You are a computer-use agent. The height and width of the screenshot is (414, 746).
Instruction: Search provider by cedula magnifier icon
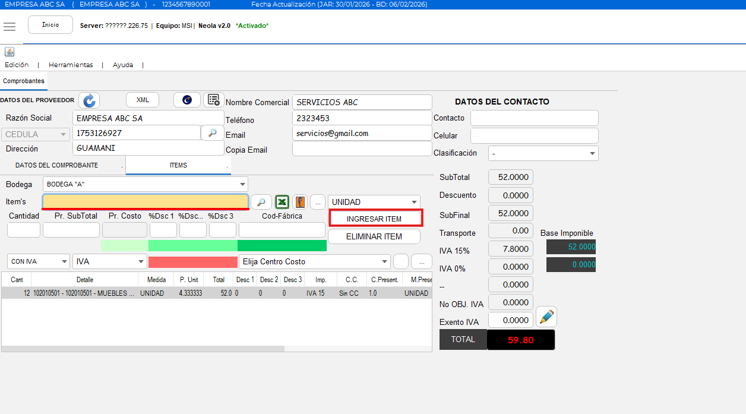(212, 133)
